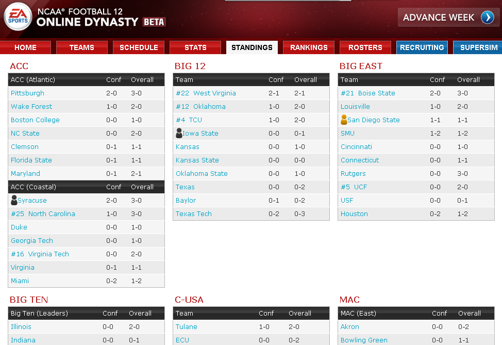Screen dimensions: 502x345
Task: Open the #22 West Virginia link
Action: point(206,93)
